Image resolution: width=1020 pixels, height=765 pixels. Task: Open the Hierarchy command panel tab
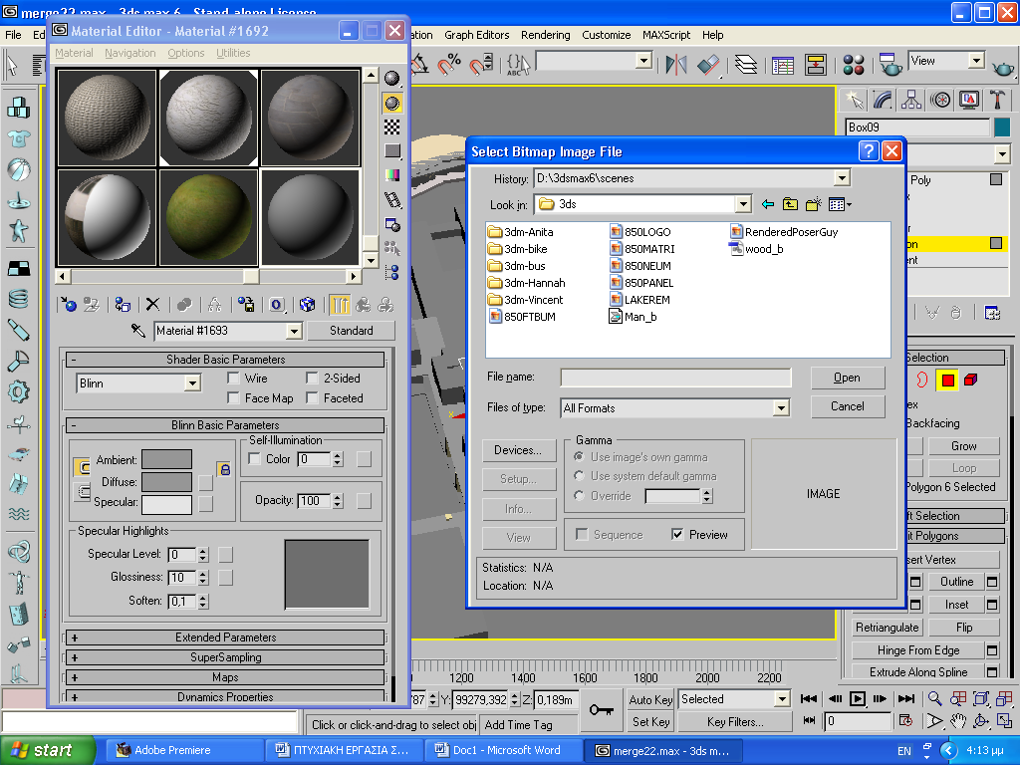pyautogui.click(x=910, y=100)
